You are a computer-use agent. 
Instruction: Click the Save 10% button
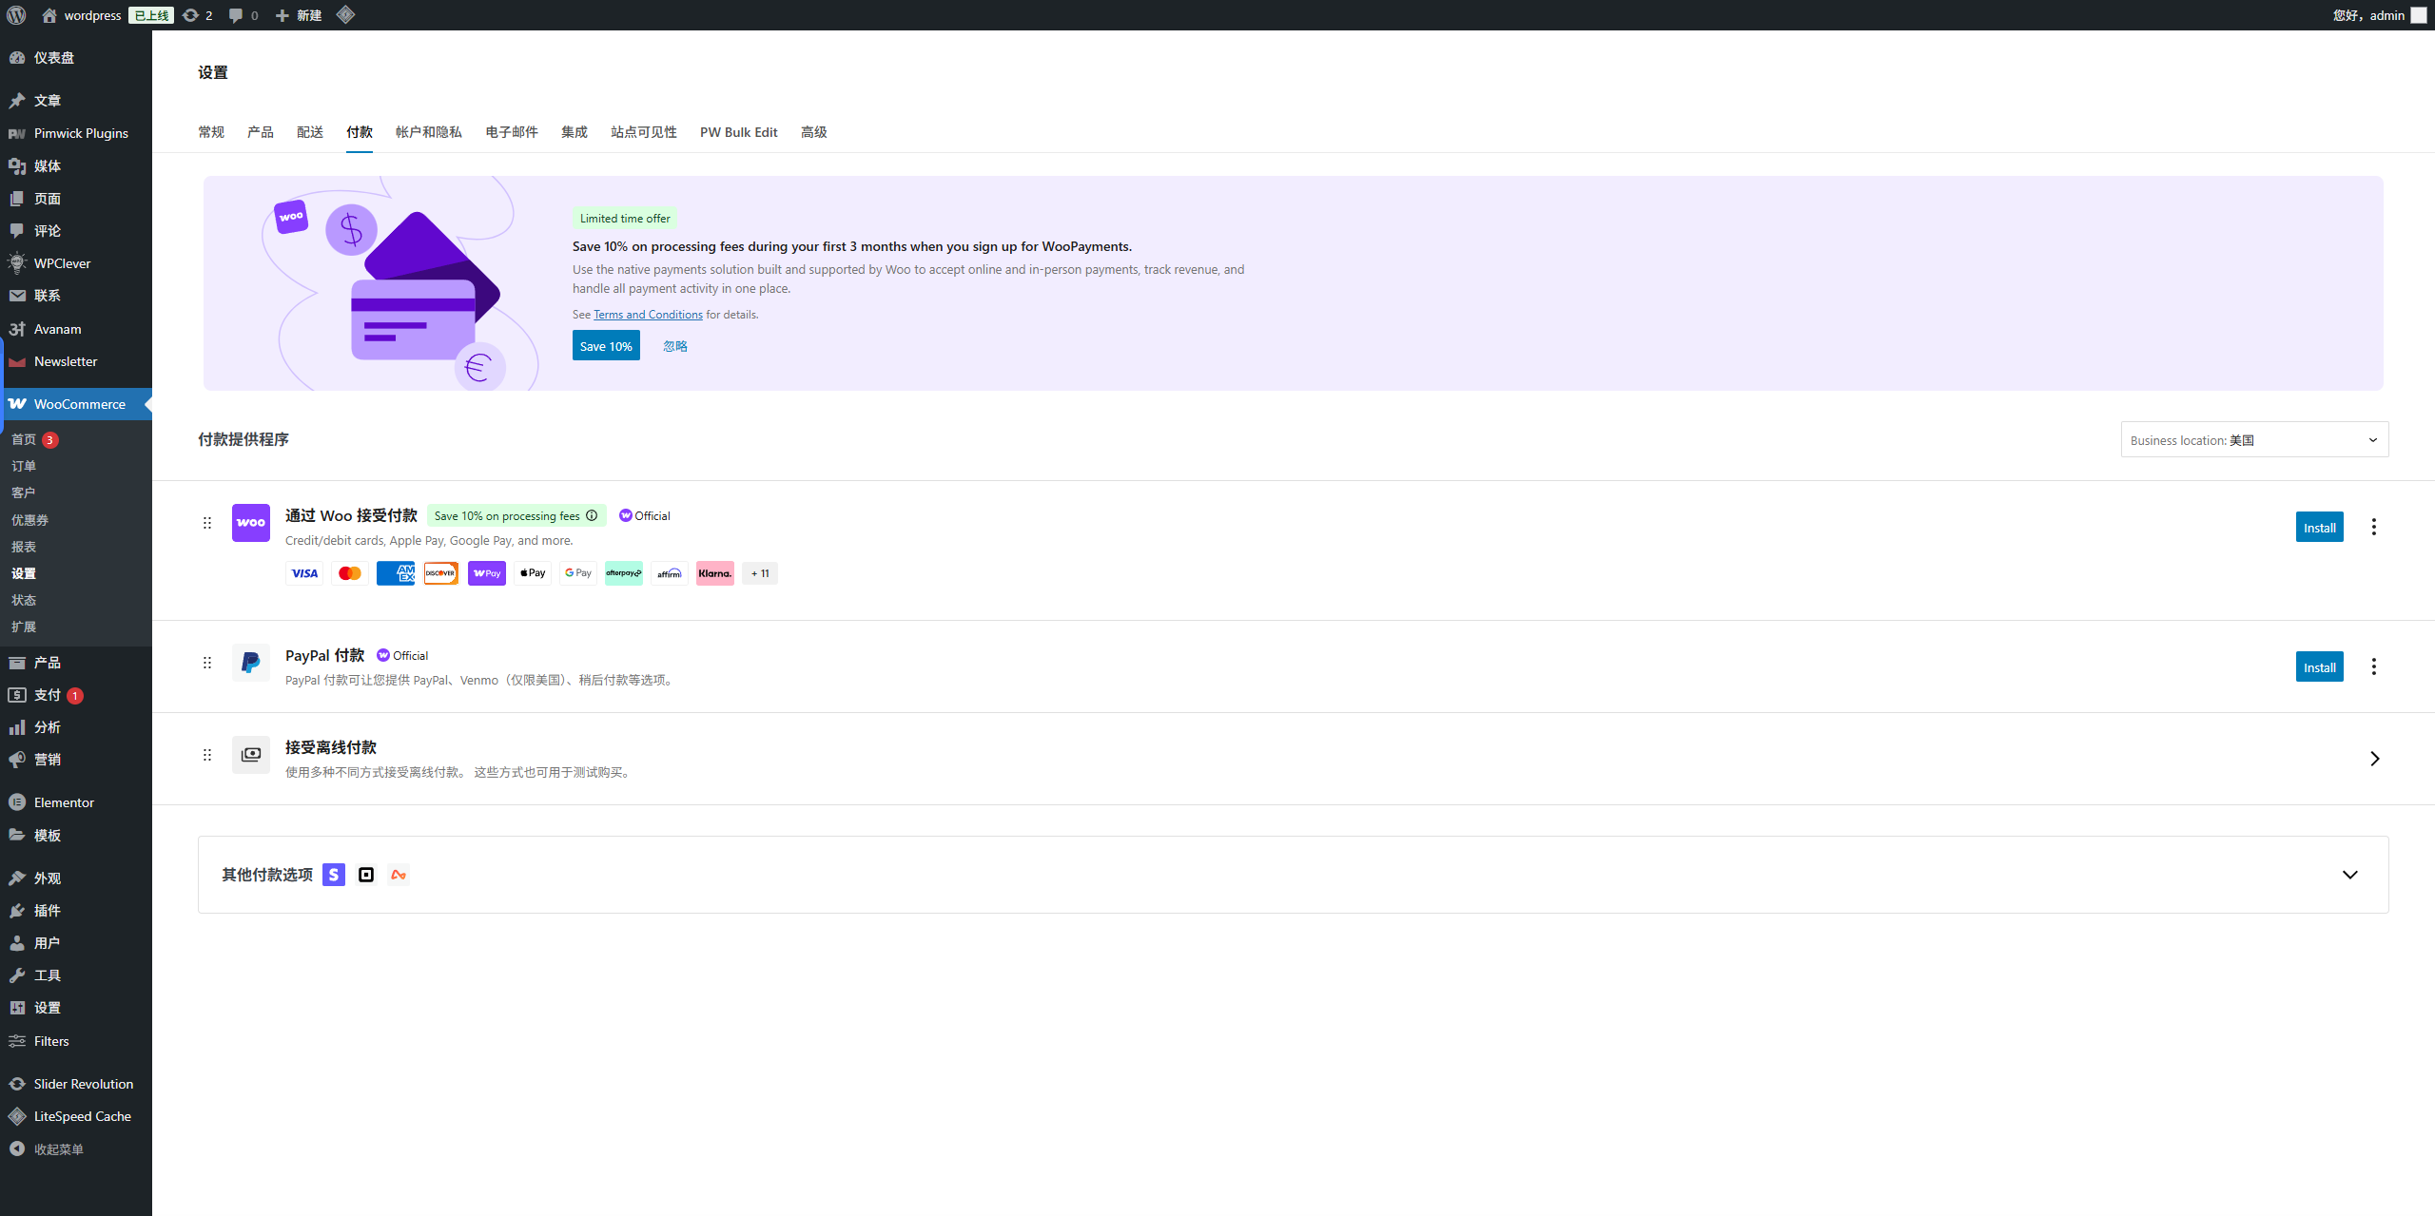coord(606,346)
